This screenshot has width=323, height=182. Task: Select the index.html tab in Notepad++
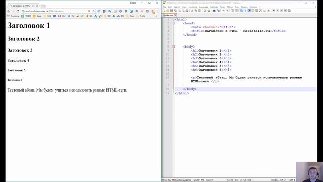[x=169, y=15]
